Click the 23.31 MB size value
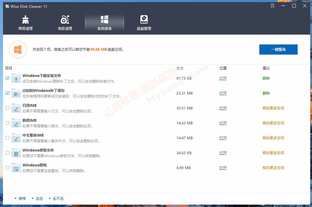Image resolution: width=312 pixels, height=207 pixels. tap(184, 93)
